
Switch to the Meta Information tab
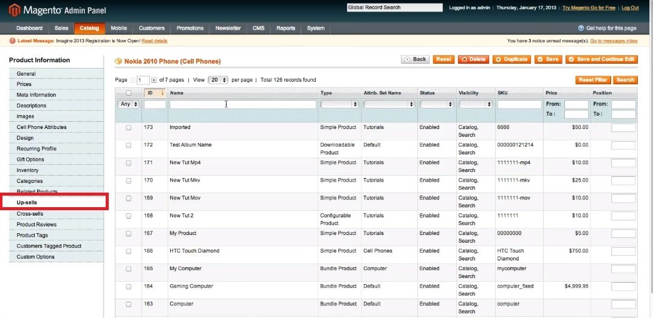pos(56,95)
